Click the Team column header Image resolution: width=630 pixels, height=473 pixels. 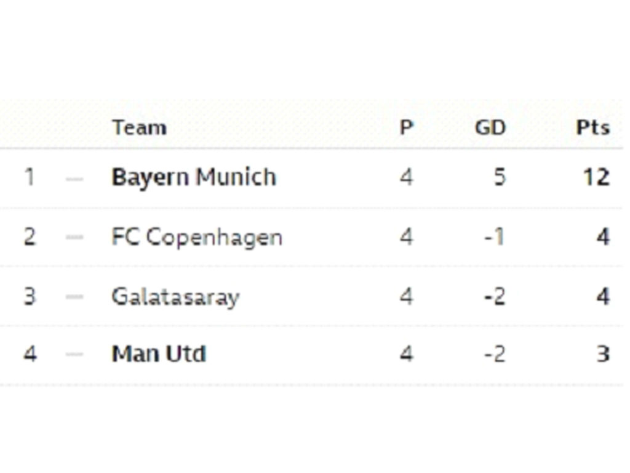click(x=139, y=127)
